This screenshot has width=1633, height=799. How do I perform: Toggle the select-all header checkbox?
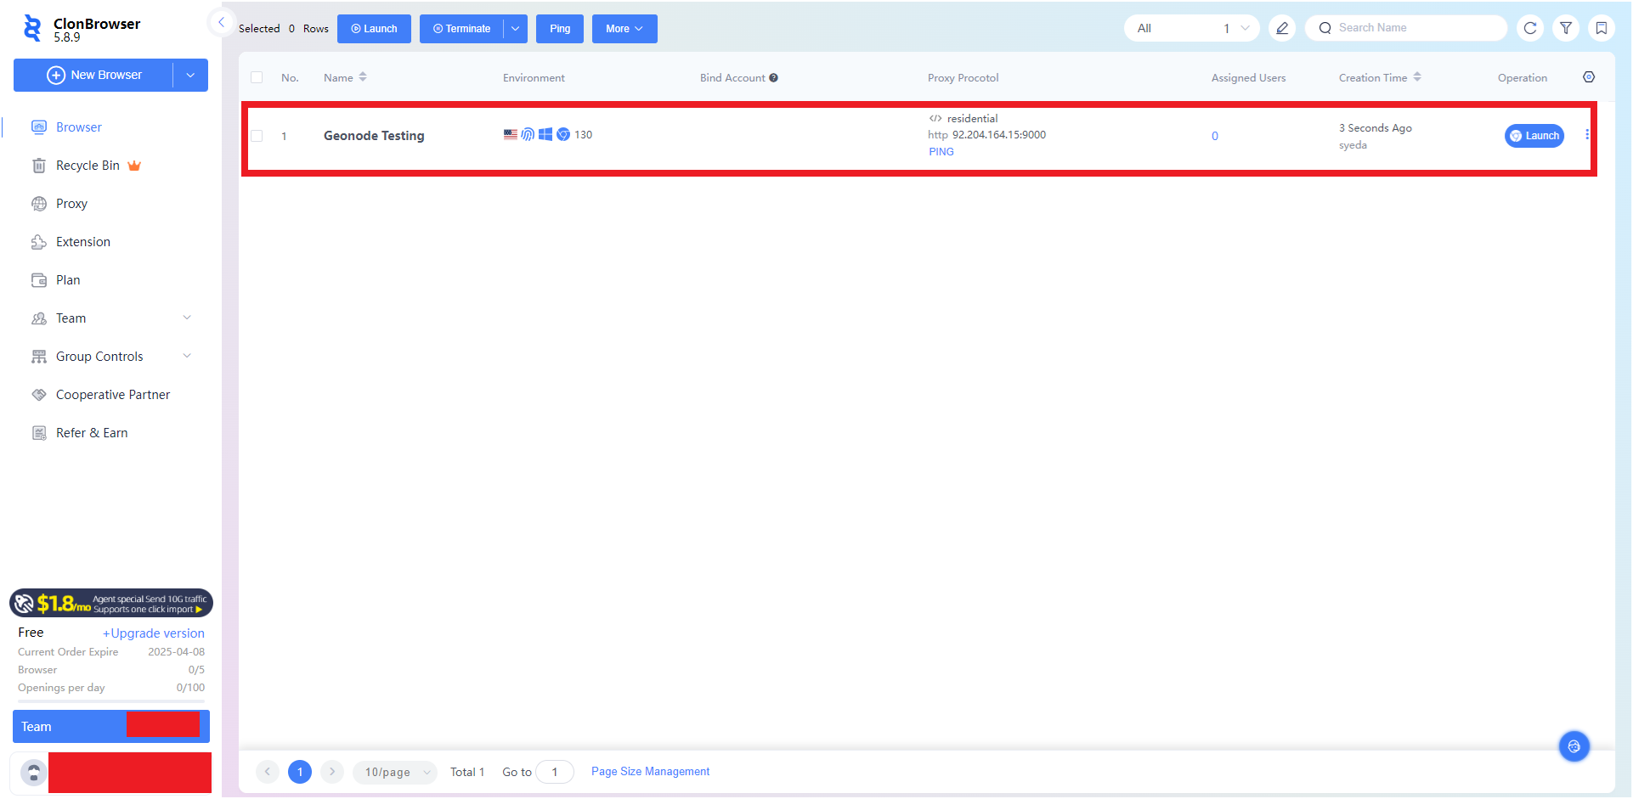click(257, 77)
